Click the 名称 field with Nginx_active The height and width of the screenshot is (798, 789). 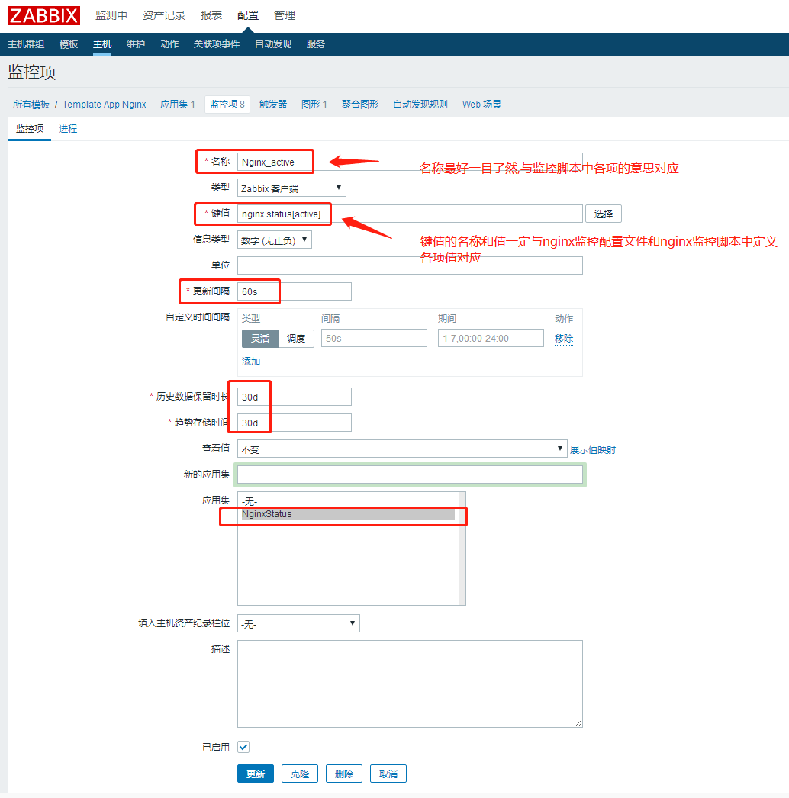pyautogui.click(x=410, y=162)
